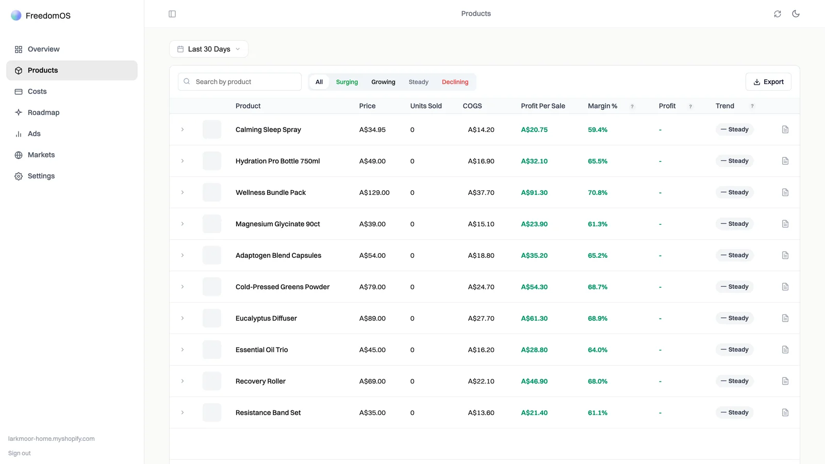825x464 pixels.
Task: Expand the Eucalyptus Diffuser row
Action: tap(183, 318)
